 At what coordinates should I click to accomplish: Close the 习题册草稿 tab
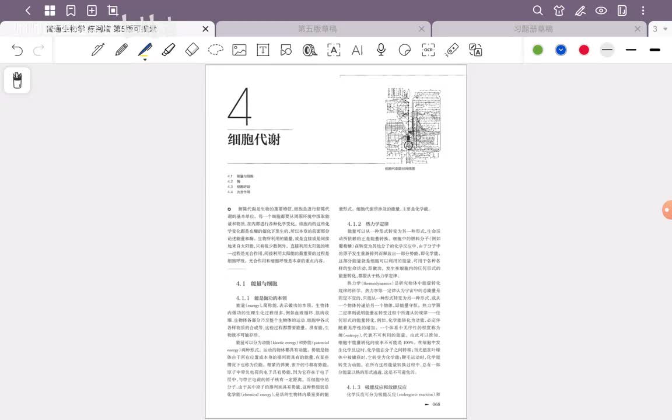coord(637,29)
